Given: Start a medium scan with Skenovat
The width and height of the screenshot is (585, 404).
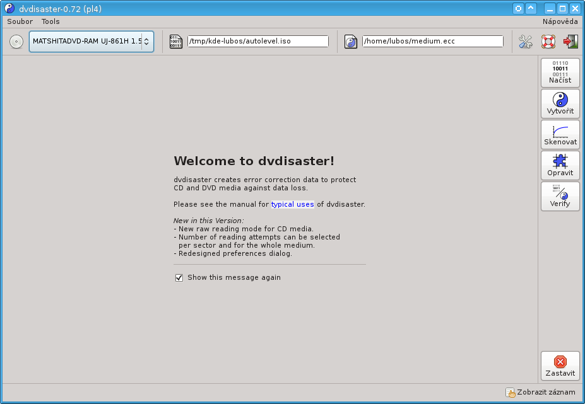Looking at the screenshot, I should tap(560, 134).
